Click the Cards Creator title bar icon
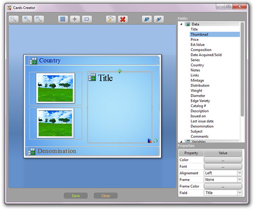The width and height of the screenshot is (256, 210). click(x=9, y=7)
